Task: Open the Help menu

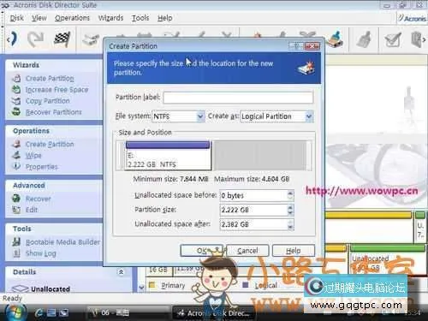Action: point(165,18)
